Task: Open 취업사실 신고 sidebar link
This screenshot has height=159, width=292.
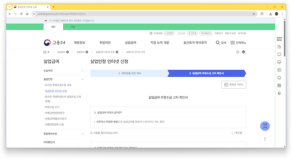Action: click(x=52, y=107)
